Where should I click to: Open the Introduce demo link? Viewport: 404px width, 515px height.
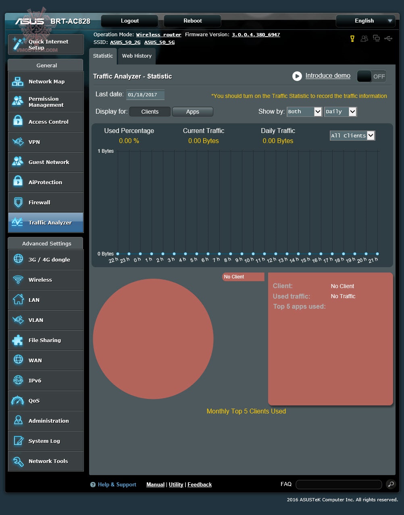[328, 76]
